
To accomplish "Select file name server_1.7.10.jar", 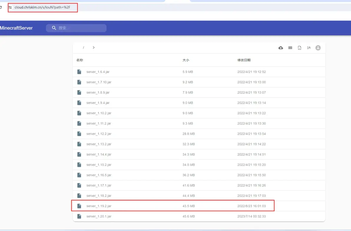I will pos(99,82).
